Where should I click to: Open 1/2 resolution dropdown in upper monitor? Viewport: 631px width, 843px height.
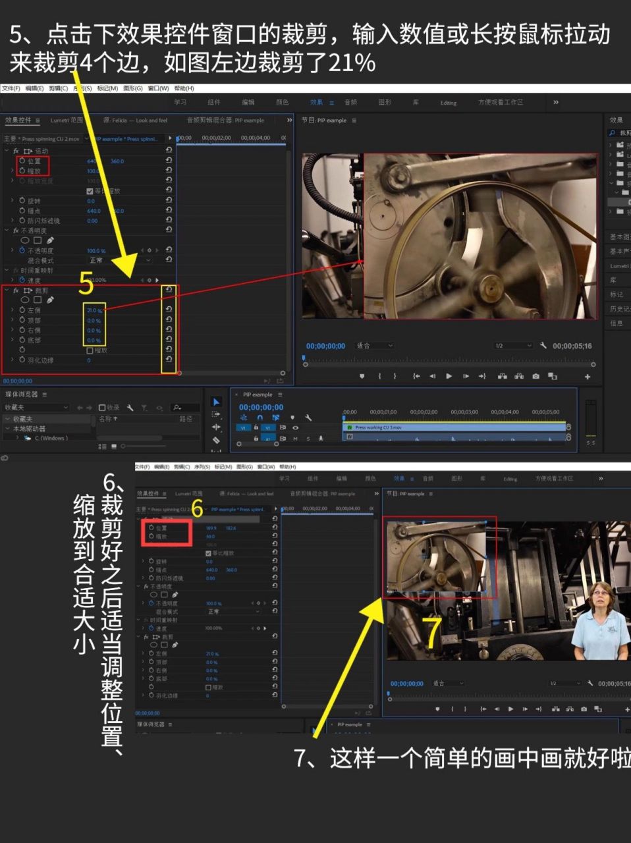coord(513,346)
